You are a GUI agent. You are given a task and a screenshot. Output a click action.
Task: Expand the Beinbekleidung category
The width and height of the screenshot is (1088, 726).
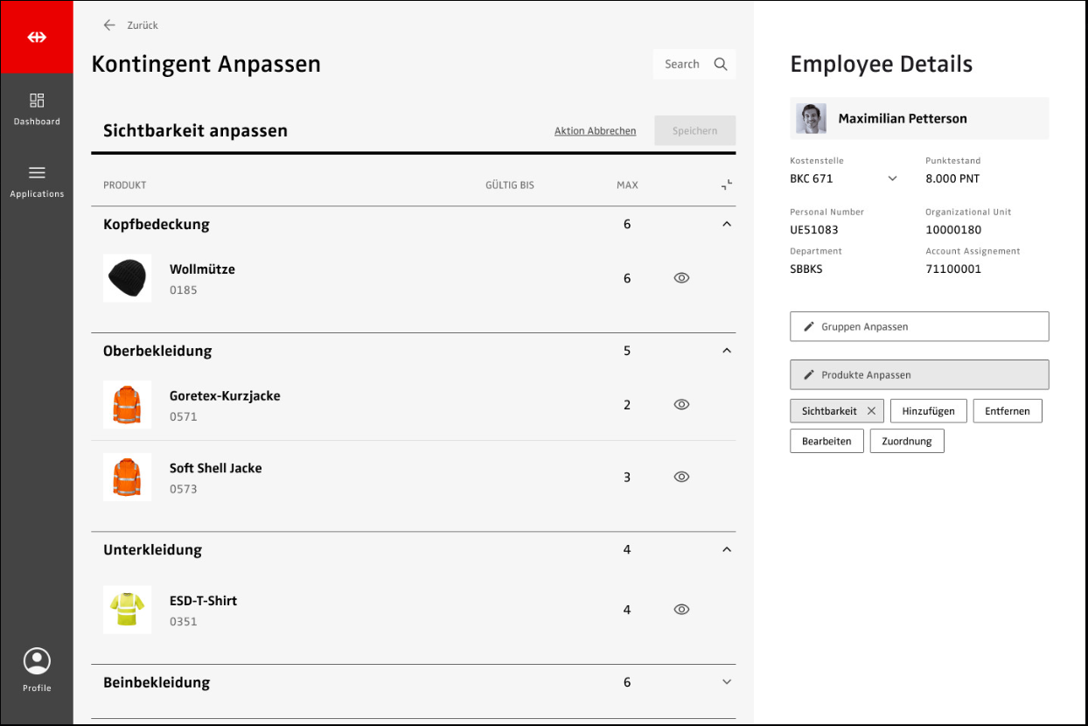tap(726, 682)
